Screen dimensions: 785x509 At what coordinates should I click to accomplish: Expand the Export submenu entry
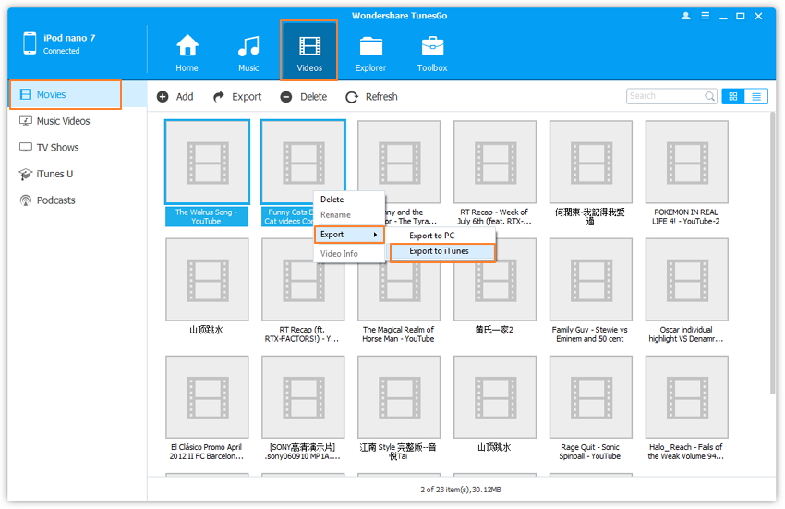(x=349, y=235)
